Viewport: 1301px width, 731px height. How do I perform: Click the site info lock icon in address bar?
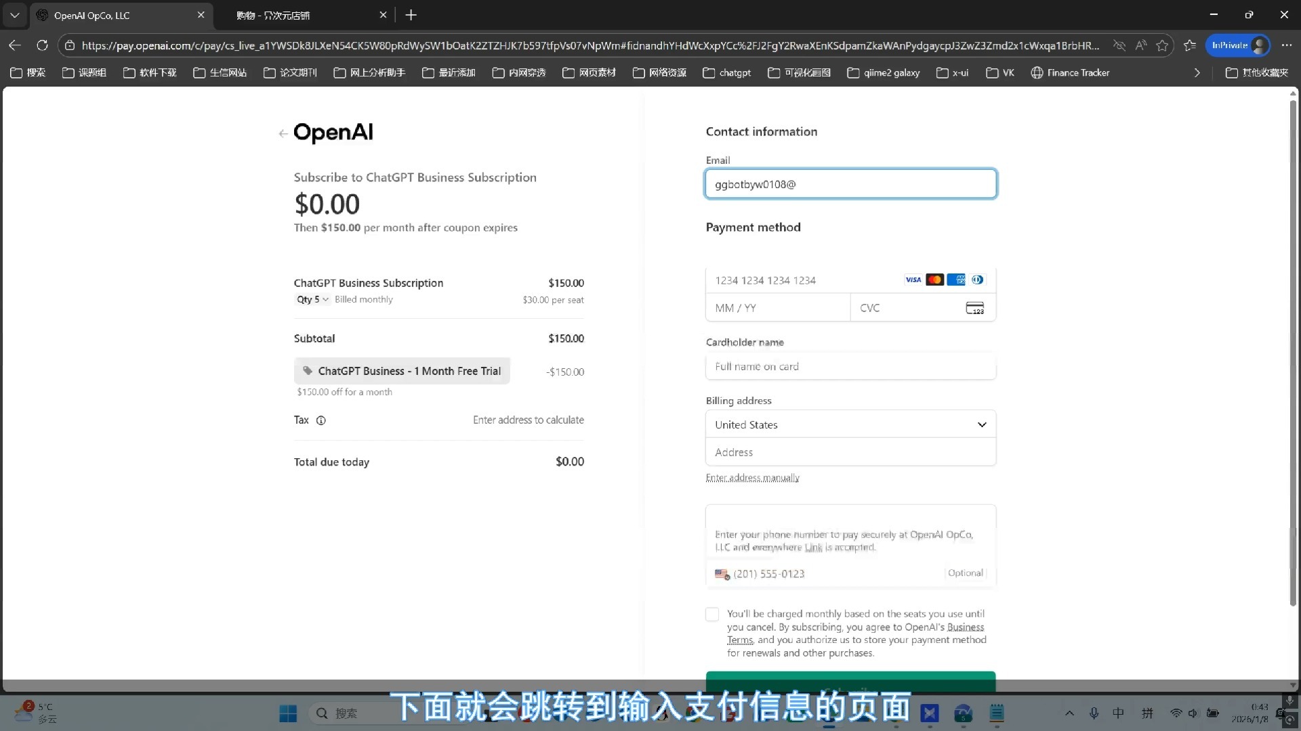click(70, 45)
